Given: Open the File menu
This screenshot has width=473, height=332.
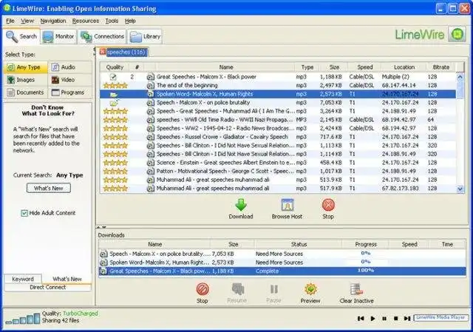Looking at the screenshot, I should pos(10,21).
